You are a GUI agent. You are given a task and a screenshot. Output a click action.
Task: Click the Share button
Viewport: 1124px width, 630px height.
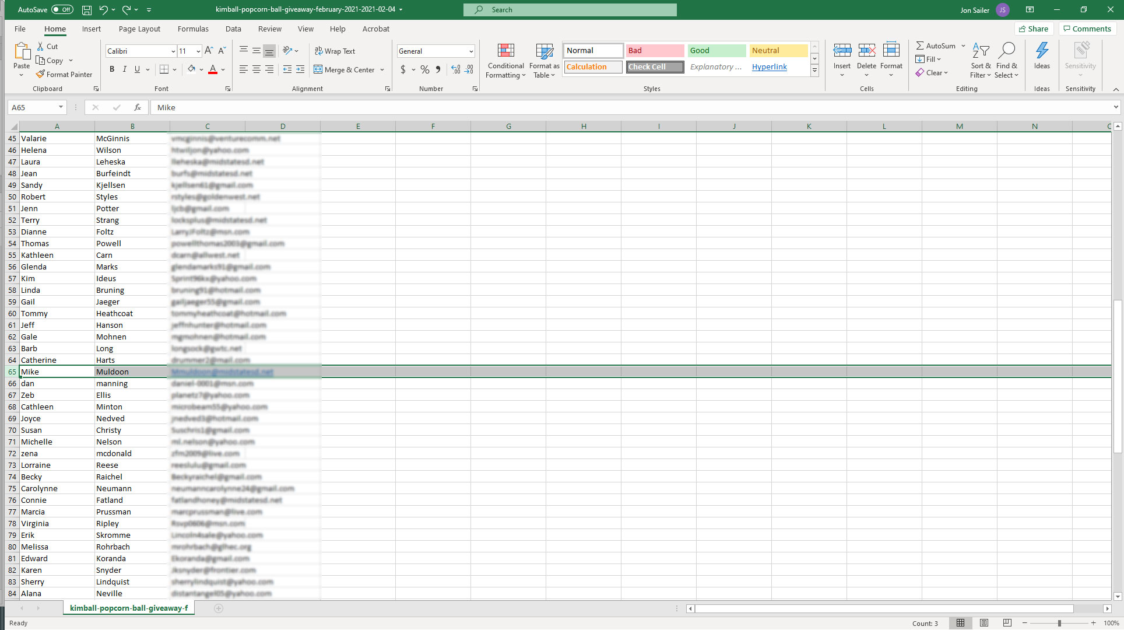[x=1034, y=29]
